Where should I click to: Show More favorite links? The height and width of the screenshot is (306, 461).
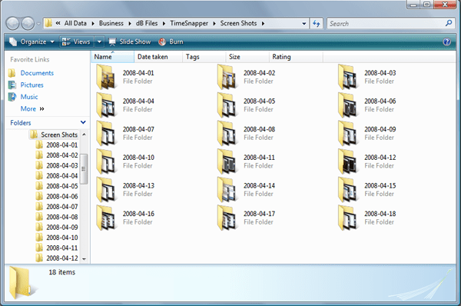pyautogui.click(x=32, y=109)
